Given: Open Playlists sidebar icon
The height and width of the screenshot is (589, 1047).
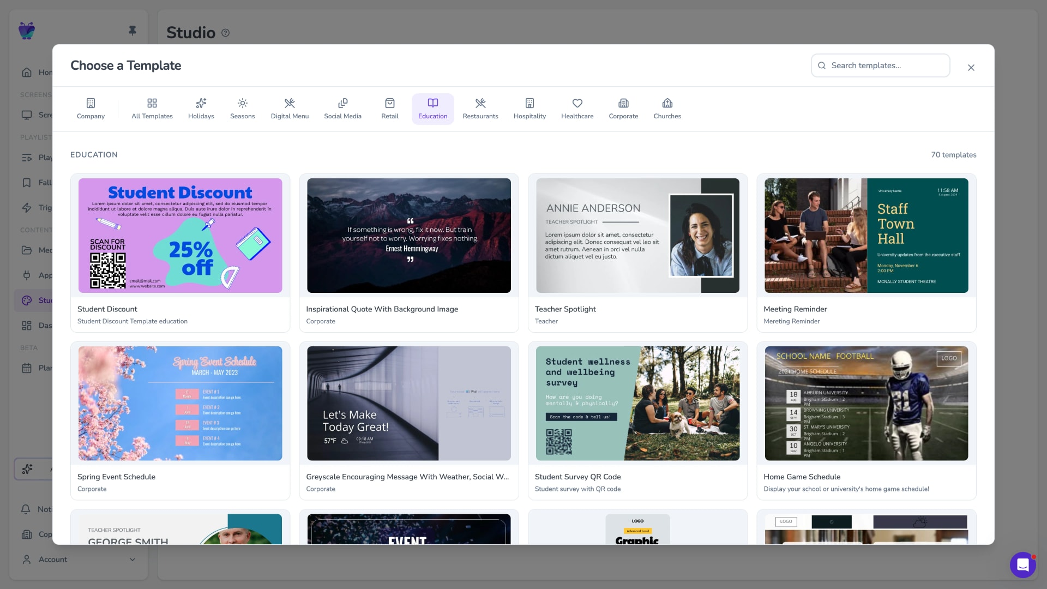Looking at the screenshot, I should 27,158.
